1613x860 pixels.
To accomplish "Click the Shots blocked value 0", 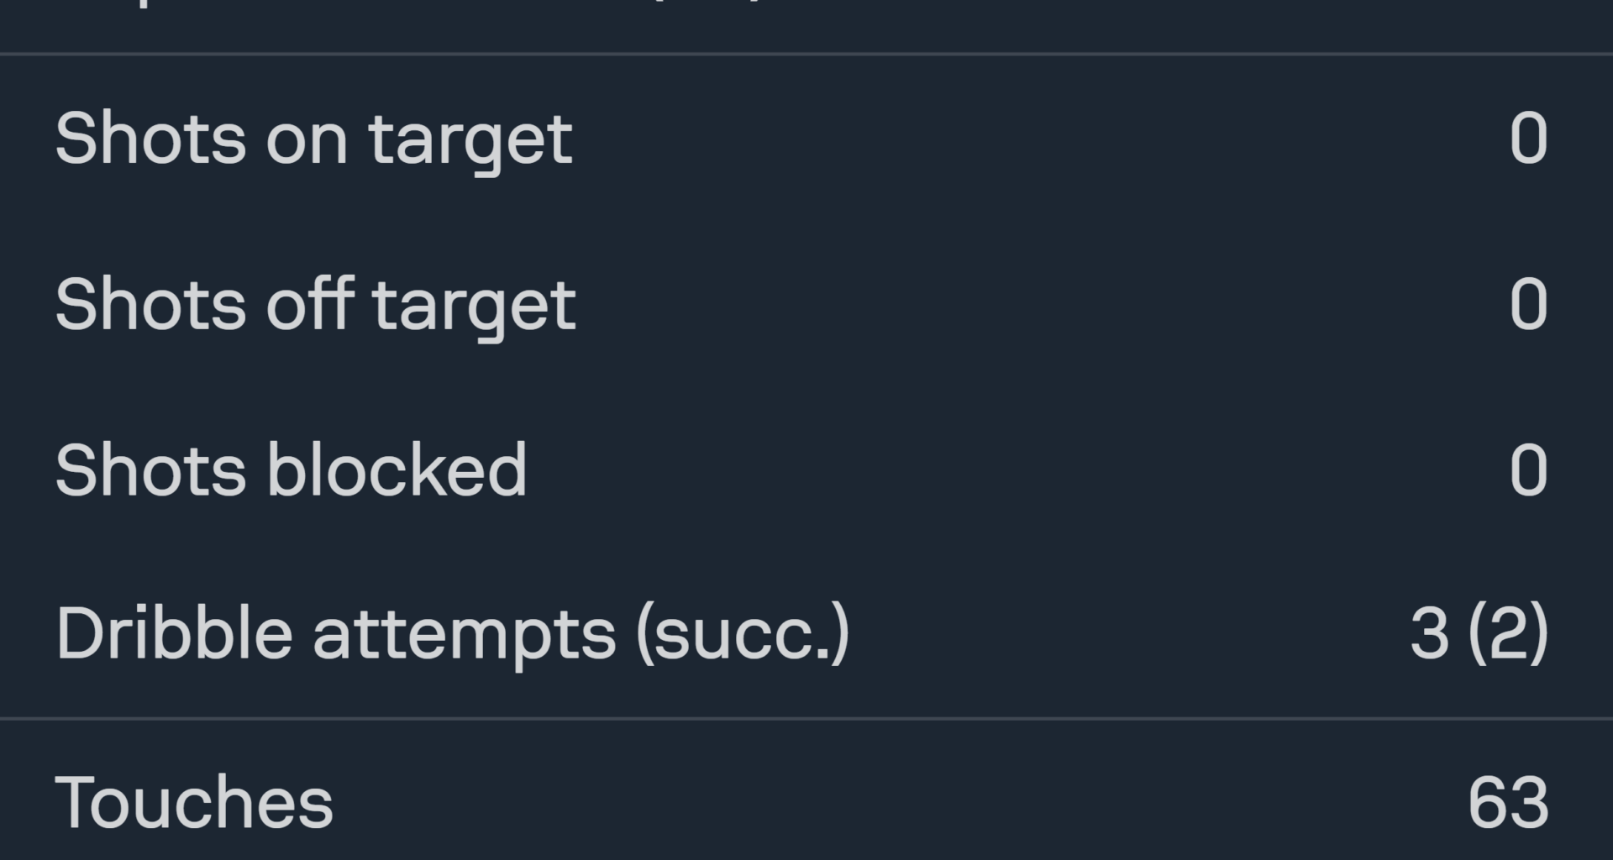I will click(x=1528, y=470).
